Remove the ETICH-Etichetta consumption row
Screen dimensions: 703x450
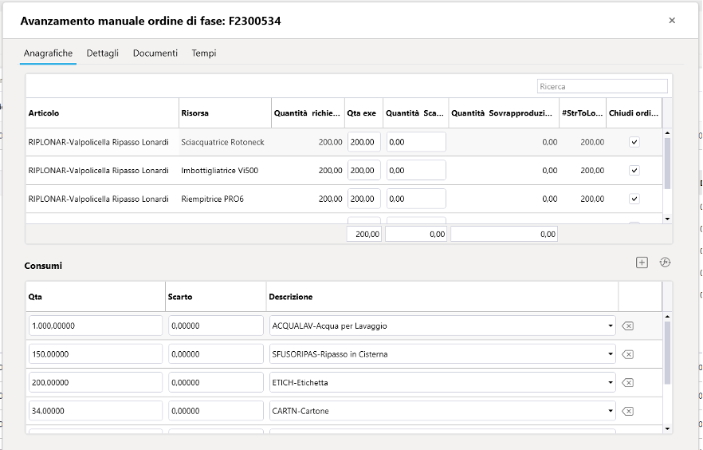pos(627,383)
